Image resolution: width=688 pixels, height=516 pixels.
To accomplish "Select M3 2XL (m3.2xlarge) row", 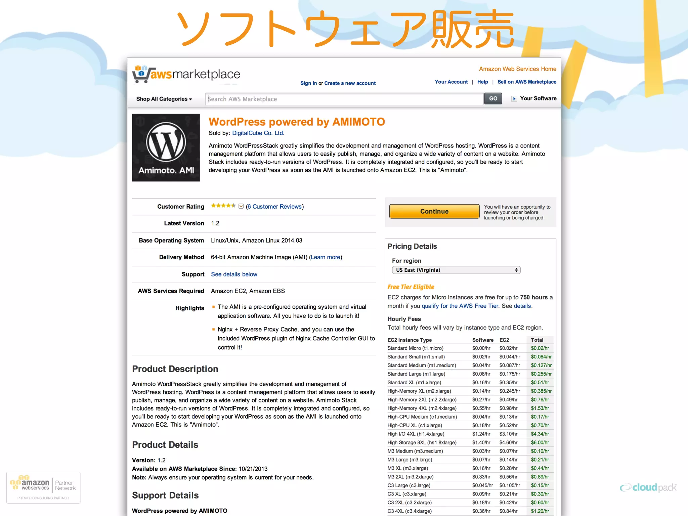I will point(470,477).
